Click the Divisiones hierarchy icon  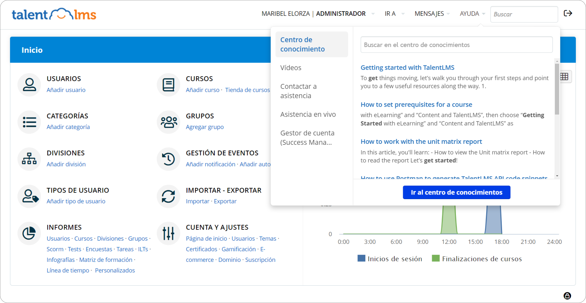coord(29,159)
